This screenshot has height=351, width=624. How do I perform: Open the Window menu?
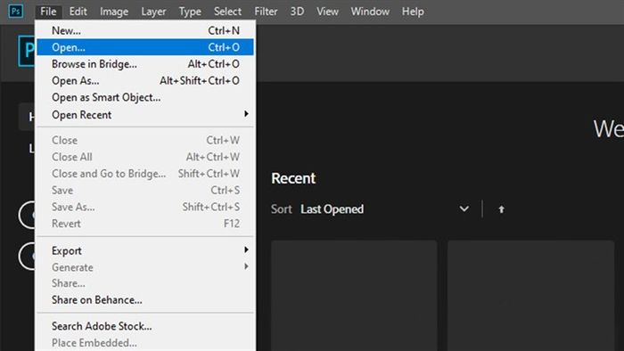370,12
